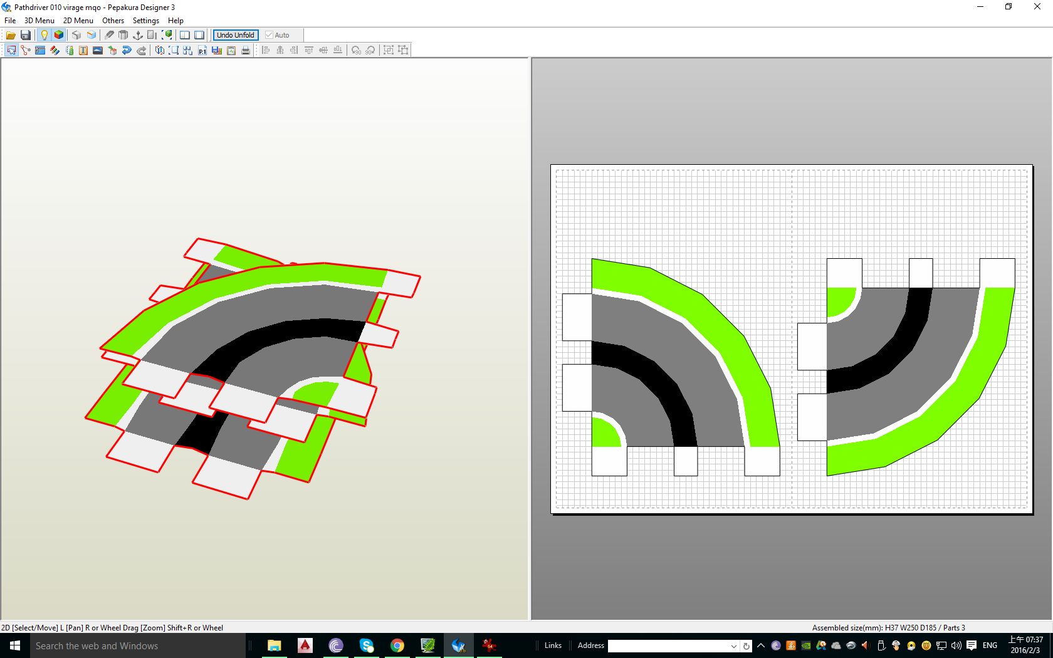
Task: Click the save-with-chart export icon
Action: (x=217, y=50)
